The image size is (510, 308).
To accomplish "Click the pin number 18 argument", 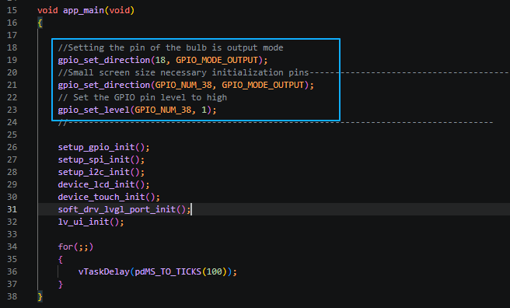I will (x=160, y=60).
